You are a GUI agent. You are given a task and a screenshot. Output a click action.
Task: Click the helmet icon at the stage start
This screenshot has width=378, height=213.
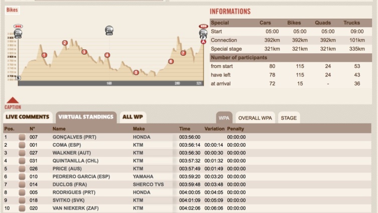coord(18,34)
